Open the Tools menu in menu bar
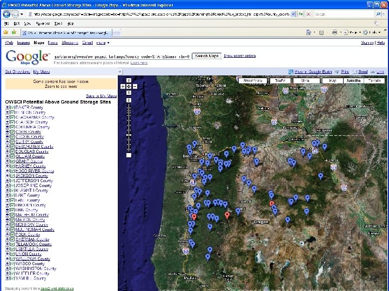The height and width of the screenshot is (291, 389). (58, 24)
